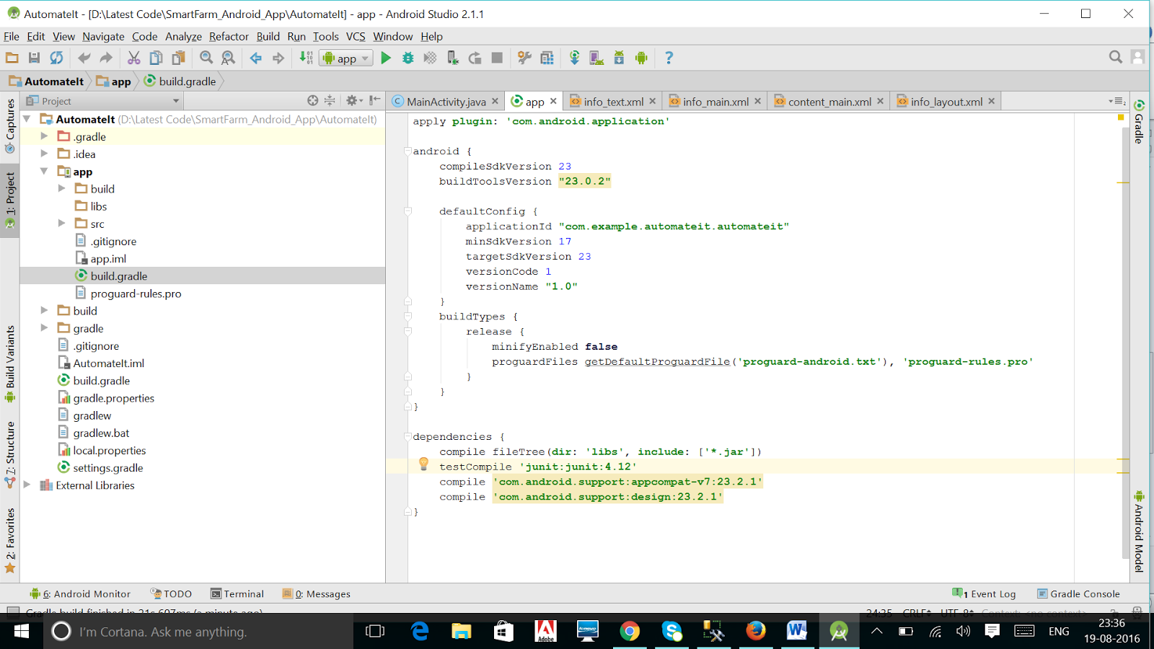This screenshot has height=649, width=1154.
Task: Toggle the Gradle side panel on right
Action: tap(1139, 121)
